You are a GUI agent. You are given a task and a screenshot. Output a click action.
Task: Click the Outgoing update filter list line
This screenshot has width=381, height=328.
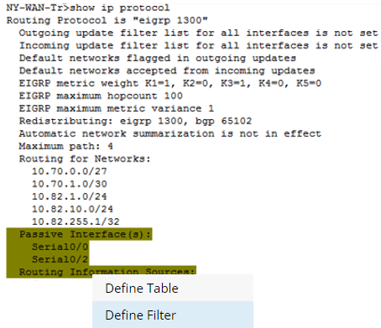coord(199,33)
